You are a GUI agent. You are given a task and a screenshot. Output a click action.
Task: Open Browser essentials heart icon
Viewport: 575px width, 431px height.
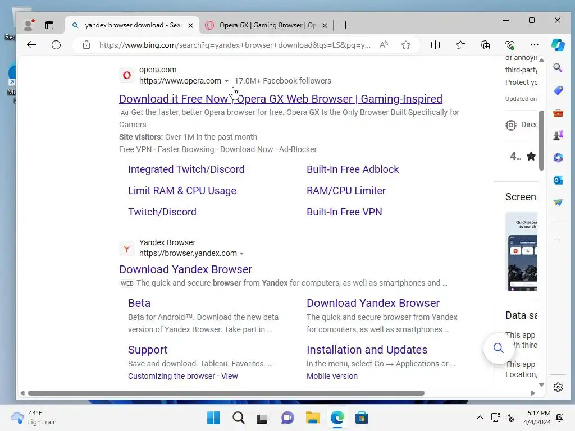[x=510, y=45]
